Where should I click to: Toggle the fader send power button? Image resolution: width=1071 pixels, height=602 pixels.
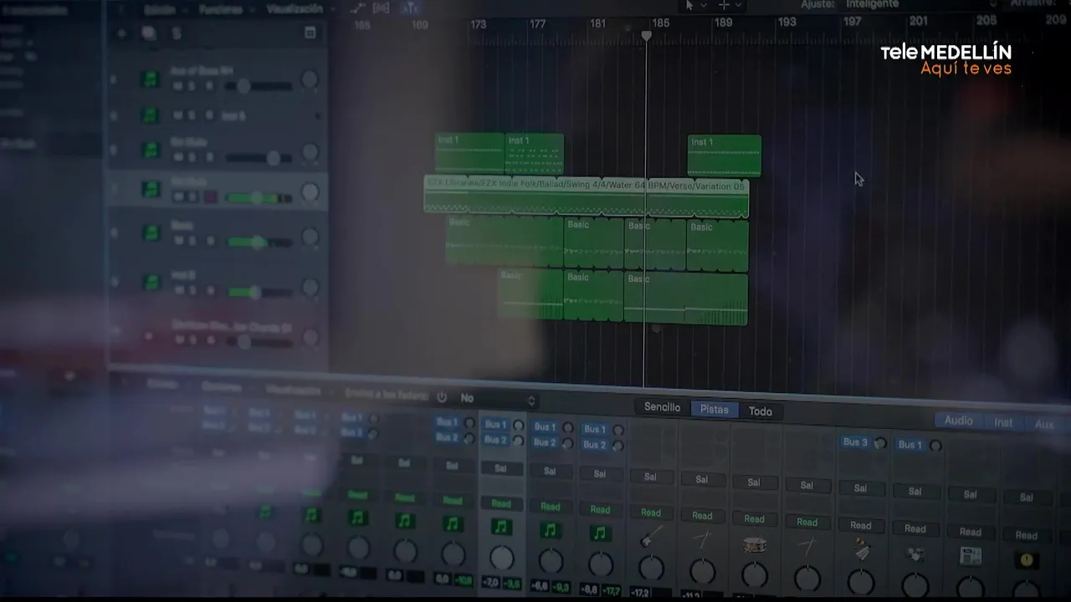click(x=442, y=398)
